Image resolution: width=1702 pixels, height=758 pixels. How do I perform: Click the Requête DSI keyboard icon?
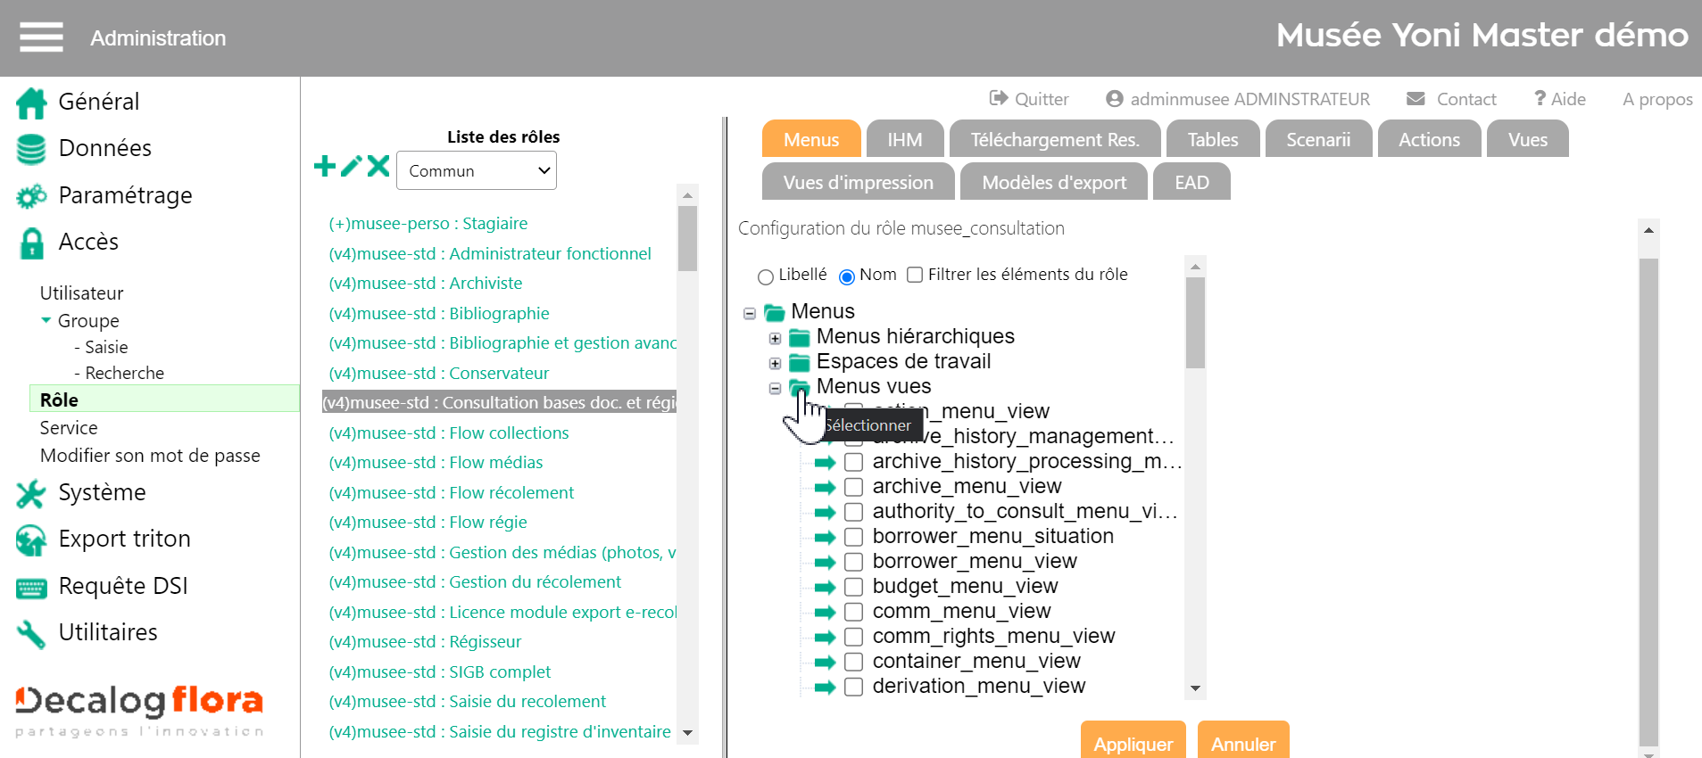coord(31,588)
